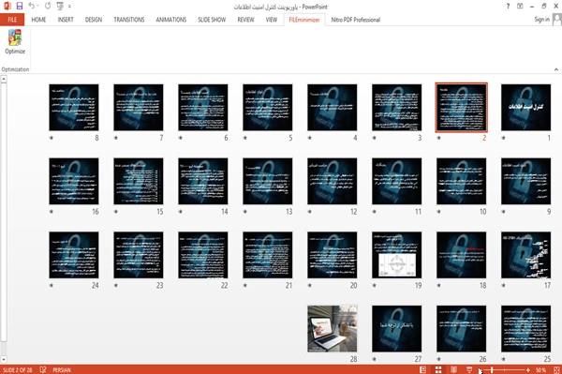Switch to the HOME tab
Viewport: 562px width, 374px height.
click(x=38, y=20)
